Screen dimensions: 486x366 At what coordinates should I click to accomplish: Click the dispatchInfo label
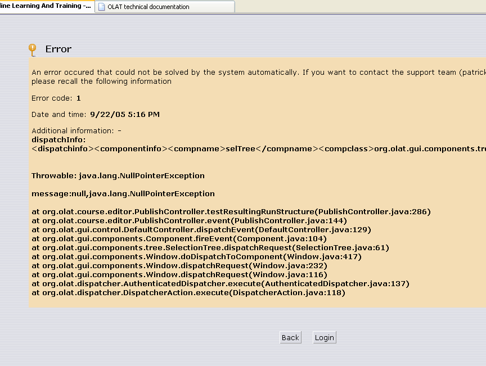pyautogui.click(x=58, y=139)
